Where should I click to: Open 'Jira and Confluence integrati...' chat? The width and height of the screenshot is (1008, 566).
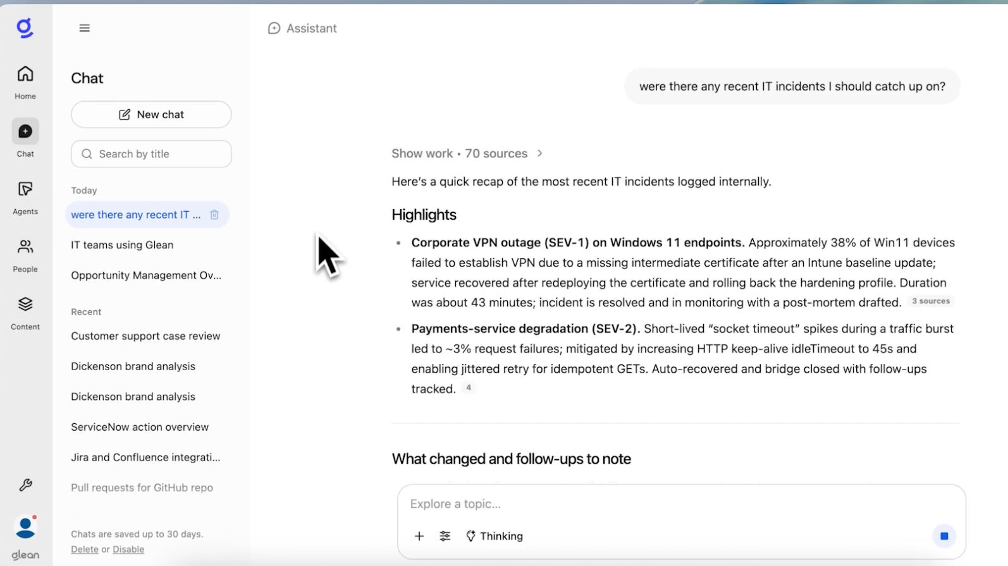click(x=145, y=457)
